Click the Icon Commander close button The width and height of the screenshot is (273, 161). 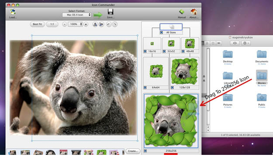(9, 5)
